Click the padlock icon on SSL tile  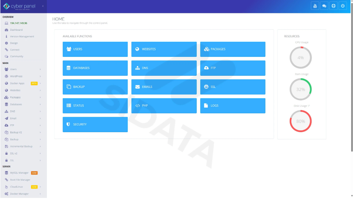click(x=206, y=87)
